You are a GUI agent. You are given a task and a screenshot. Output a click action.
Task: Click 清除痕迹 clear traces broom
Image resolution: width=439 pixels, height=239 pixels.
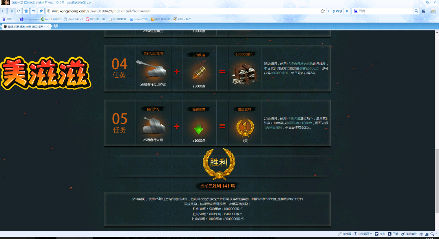click(409, 234)
